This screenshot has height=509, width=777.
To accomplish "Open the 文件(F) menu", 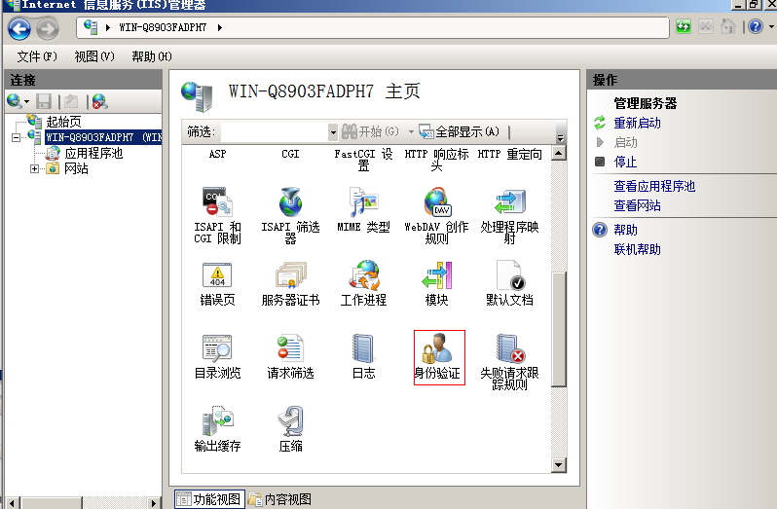I will click(x=37, y=56).
